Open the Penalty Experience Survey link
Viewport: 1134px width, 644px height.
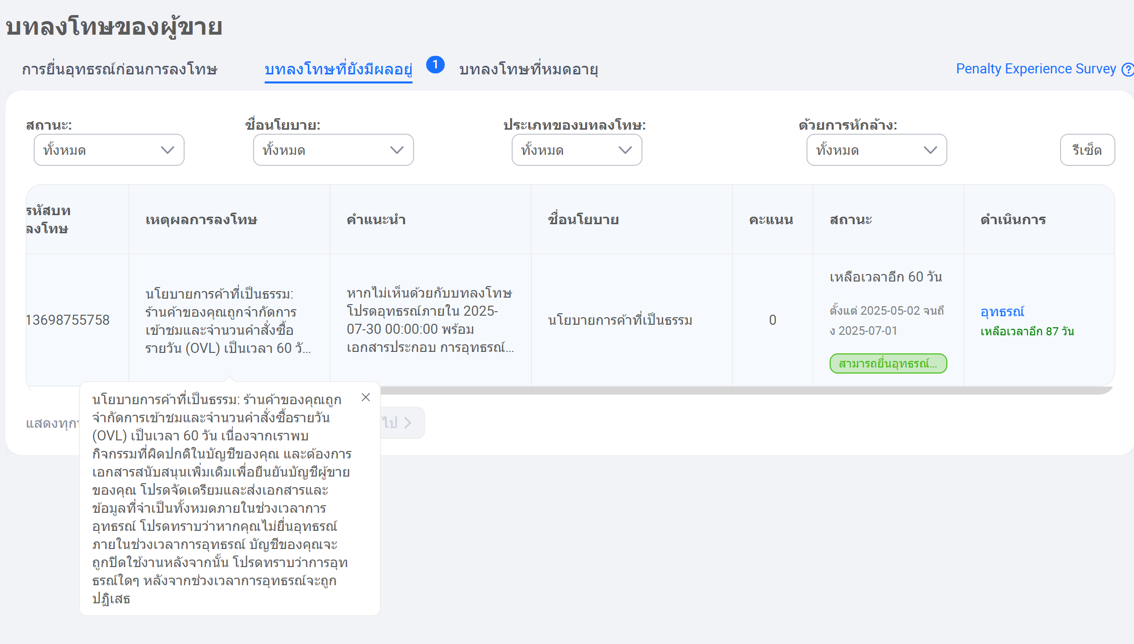1035,69
